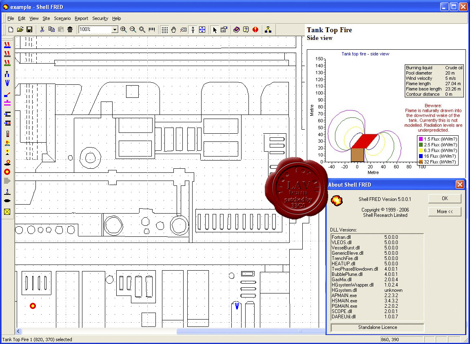Viewport: 470px width, 344px height.
Task: Click the blue four-arrow fit icon
Action: [x=202, y=29]
